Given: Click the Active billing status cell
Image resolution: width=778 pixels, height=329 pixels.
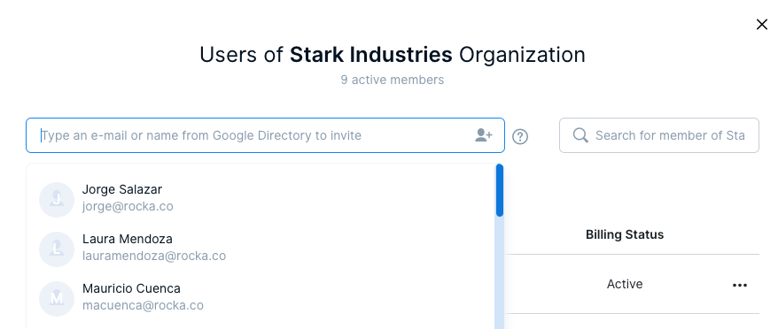Looking at the screenshot, I should point(625,284).
